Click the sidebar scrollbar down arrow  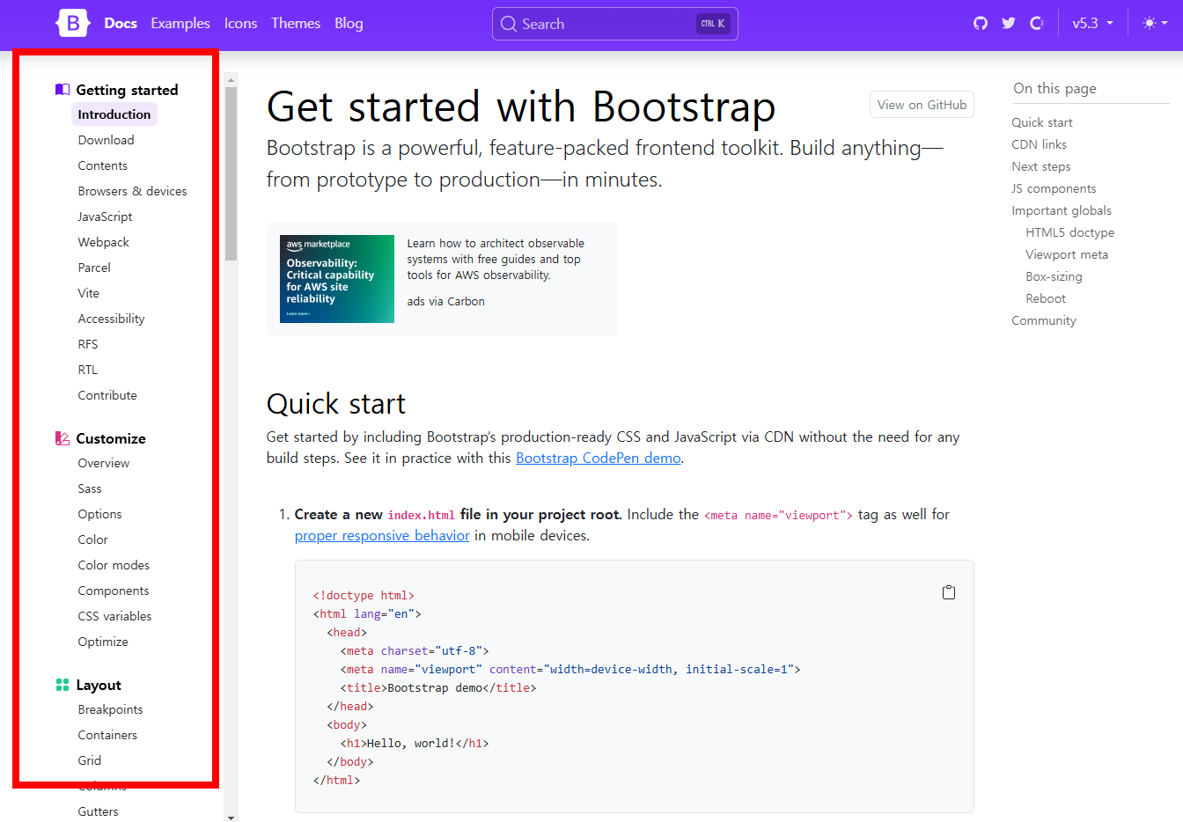pos(231,817)
